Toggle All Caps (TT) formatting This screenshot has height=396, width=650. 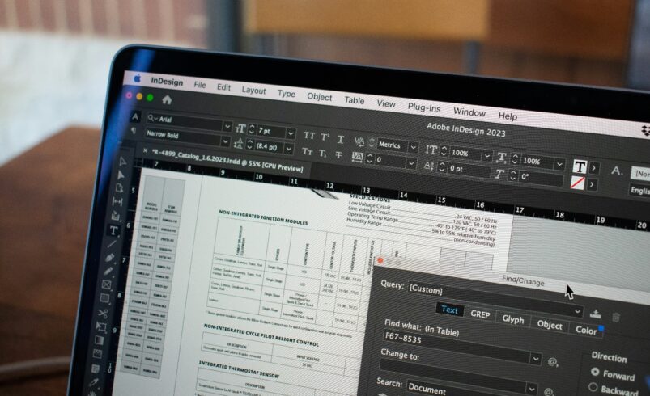click(309, 136)
